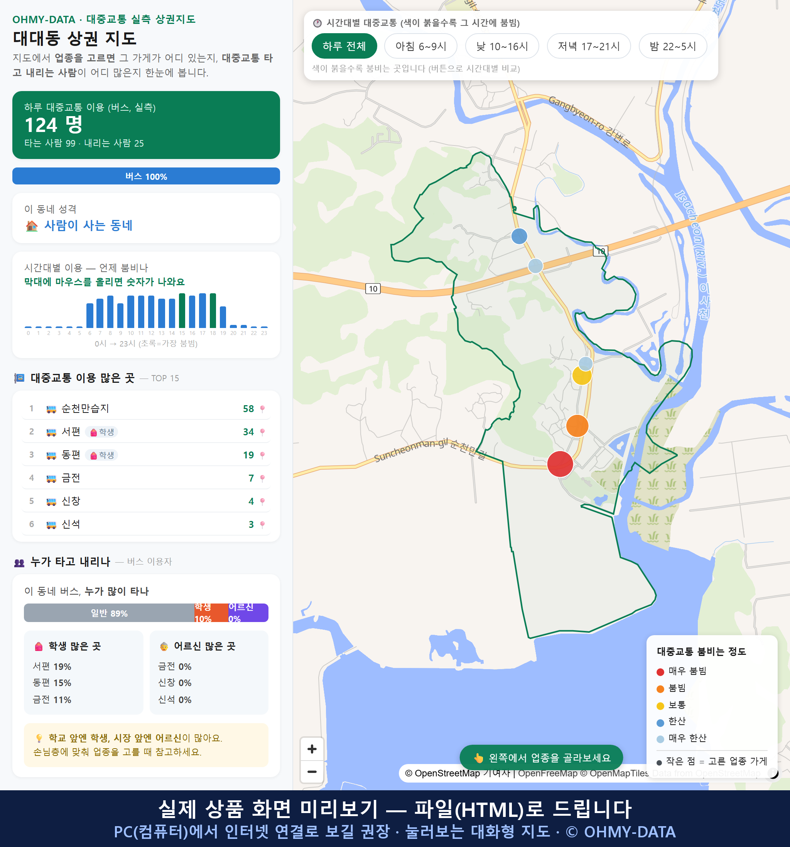The image size is (790, 847).
Task: Switch to 저녁 17~21시 time filter
Action: pos(589,46)
